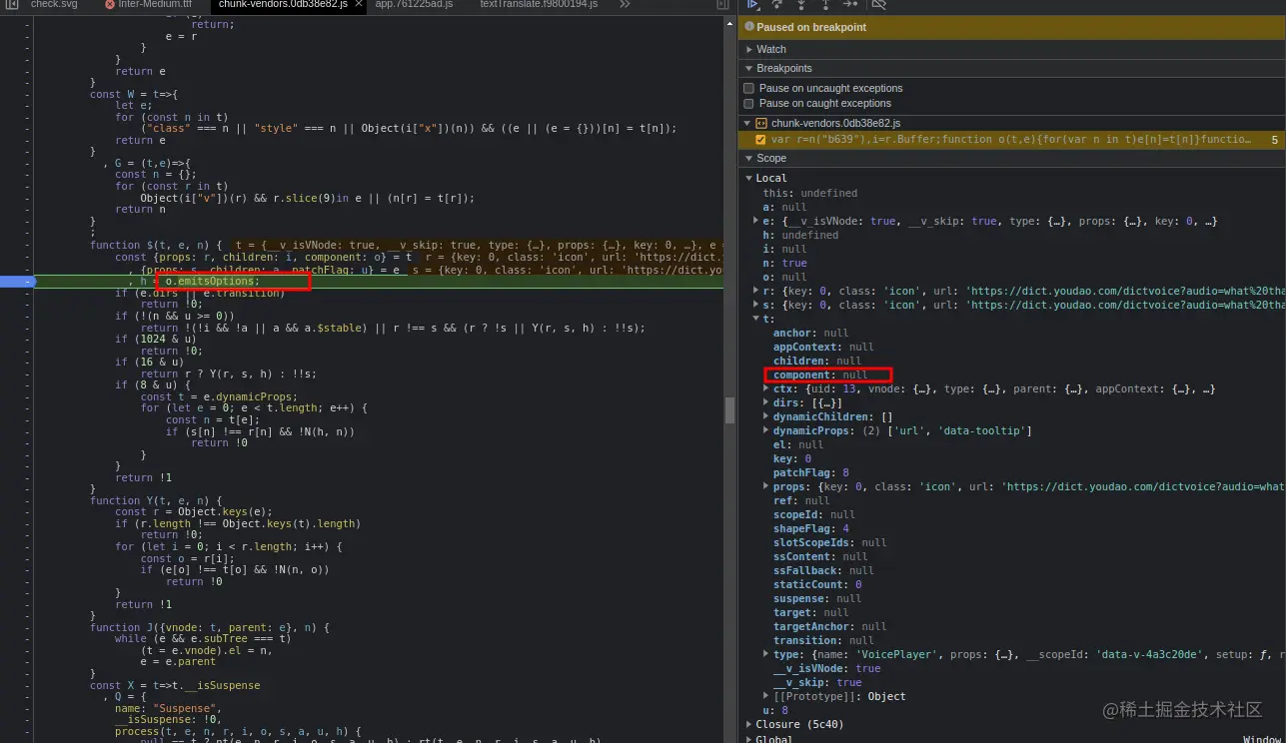Expand the Global scope
Viewport: 1286px width, 743px height.
[x=749, y=740]
